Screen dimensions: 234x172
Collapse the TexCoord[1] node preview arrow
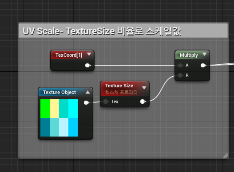pos(89,54)
